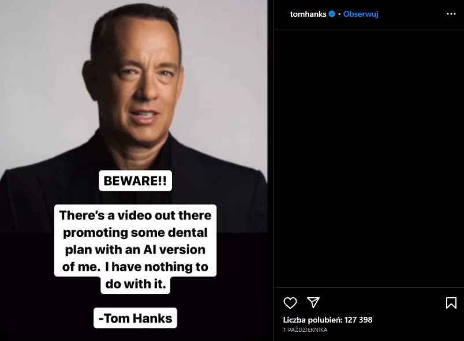Click the "plan with an AI version" line

tap(135, 249)
